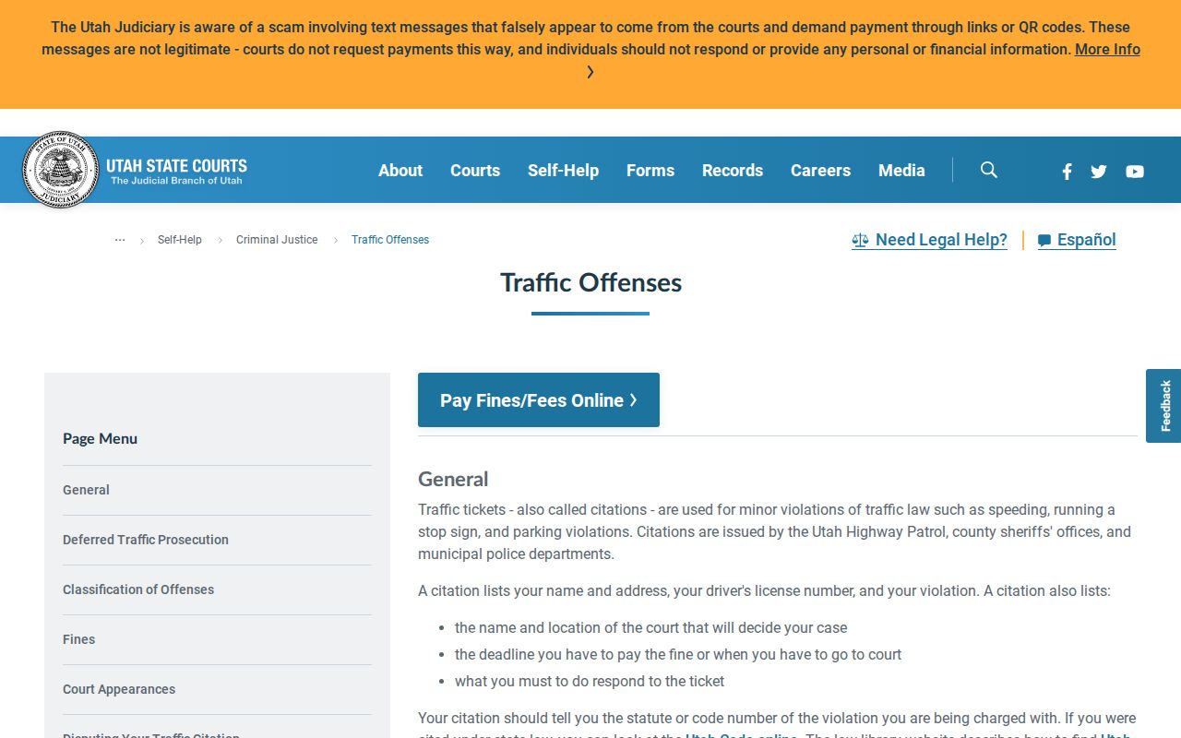Click the bullet about court name and location
Screen dimensions: 1181x738
point(651,627)
